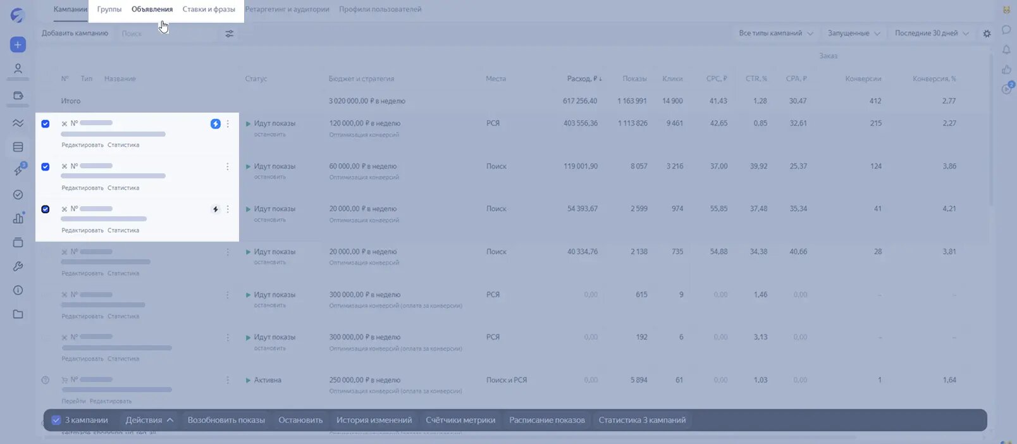The image size is (1017, 444).
Task: Switch to the Объявления tab
Action: [x=152, y=9]
